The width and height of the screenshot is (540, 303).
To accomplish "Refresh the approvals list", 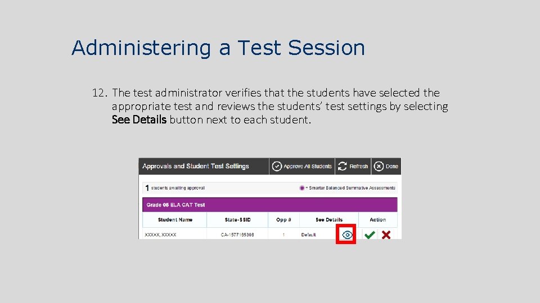I will (x=353, y=166).
